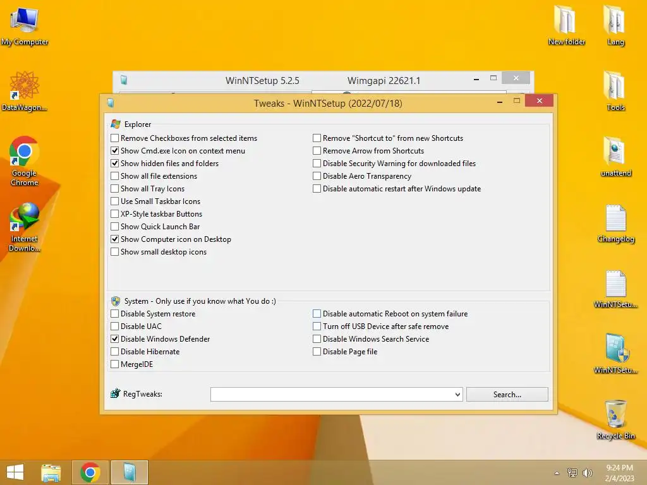Maximize the Tweaks window
Image resolution: width=647 pixels, height=485 pixels.
[x=517, y=101]
